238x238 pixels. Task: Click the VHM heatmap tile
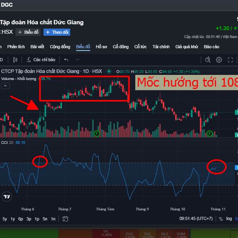click(181, 234)
